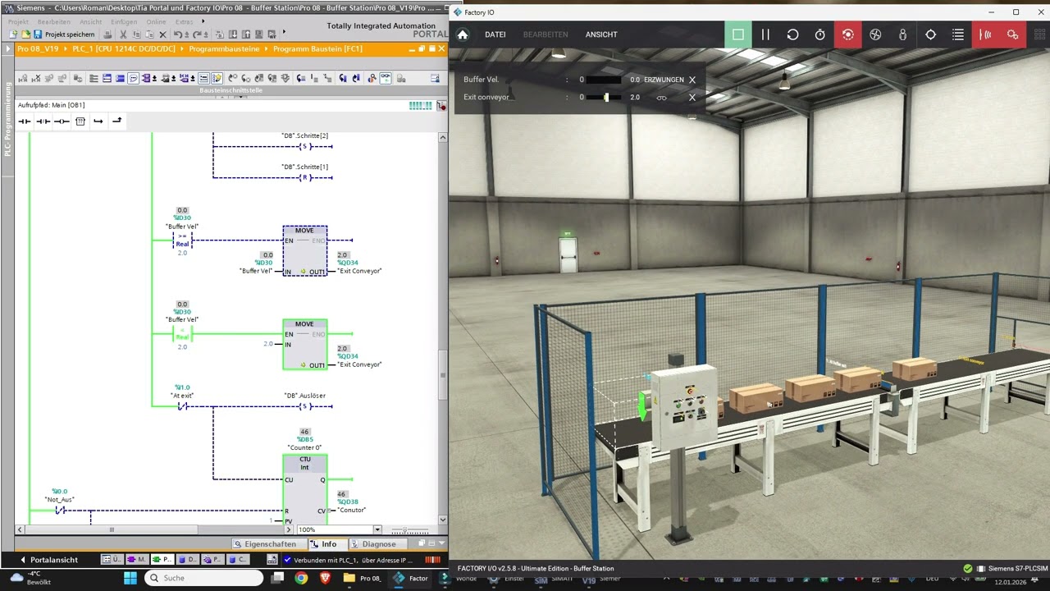Click the print icon in TIA Portal toolbar
This screenshot has height=591, width=1050.
(x=108, y=34)
